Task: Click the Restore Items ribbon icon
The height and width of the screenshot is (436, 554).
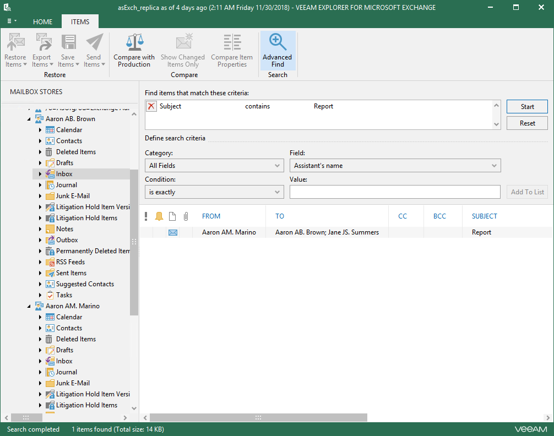Action: click(x=15, y=42)
